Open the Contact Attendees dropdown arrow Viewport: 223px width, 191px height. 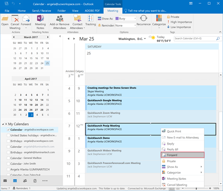84,28
